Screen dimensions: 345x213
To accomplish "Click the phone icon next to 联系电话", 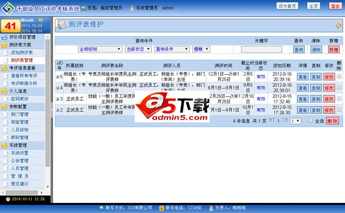I will coord(162,208).
